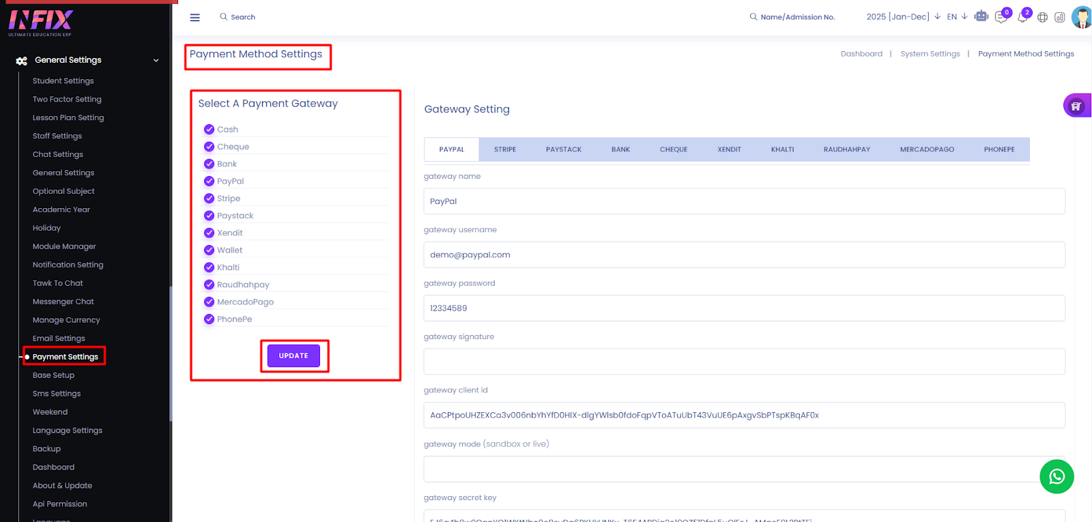
Task: Toggle the Wallet gateway checkbox
Action: (x=209, y=250)
